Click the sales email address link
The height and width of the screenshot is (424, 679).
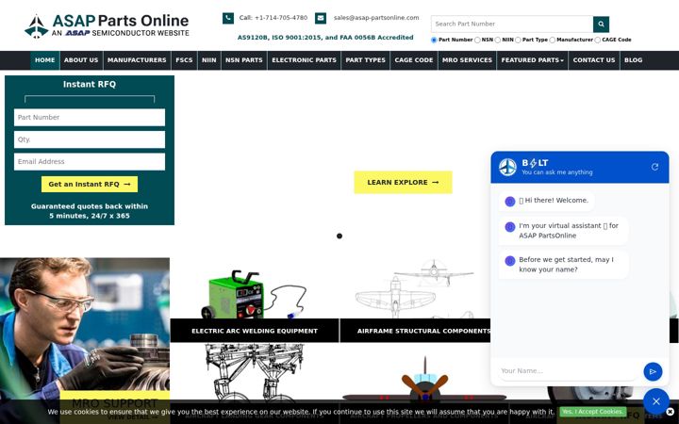click(x=376, y=18)
